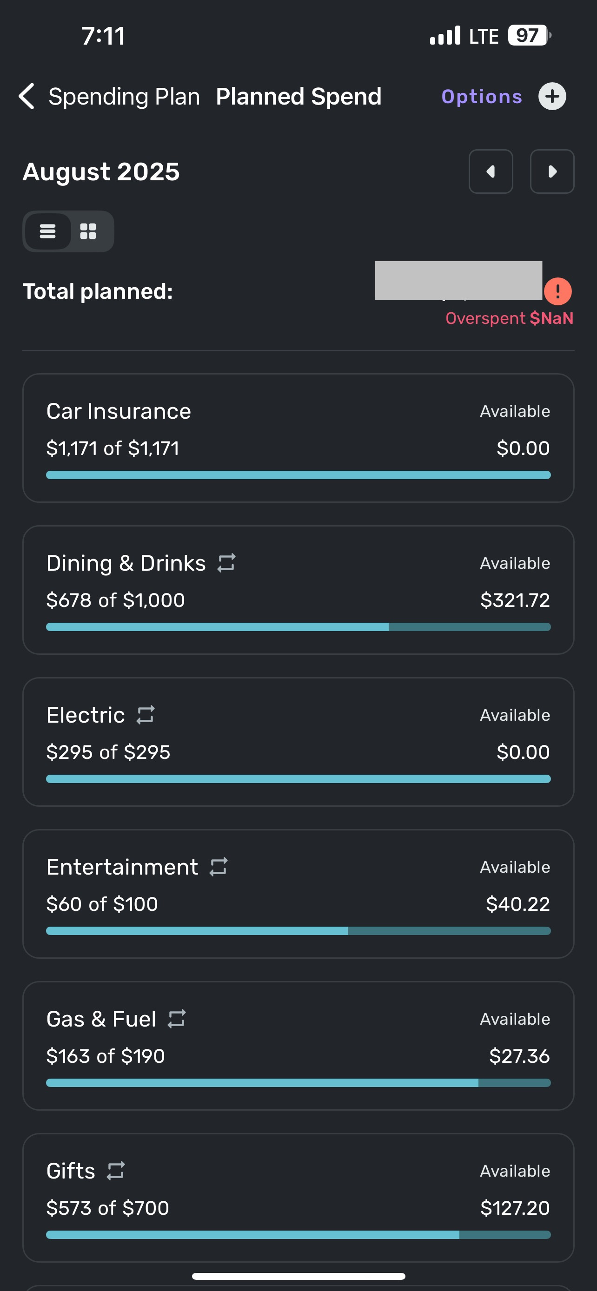597x1291 pixels.
Task: Tap recurring icon beside Gas & Fuel
Action: (176, 1019)
